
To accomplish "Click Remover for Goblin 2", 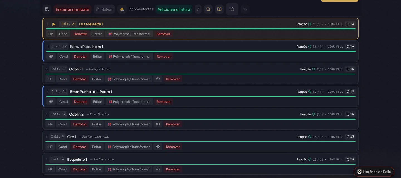I will (173, 124).
